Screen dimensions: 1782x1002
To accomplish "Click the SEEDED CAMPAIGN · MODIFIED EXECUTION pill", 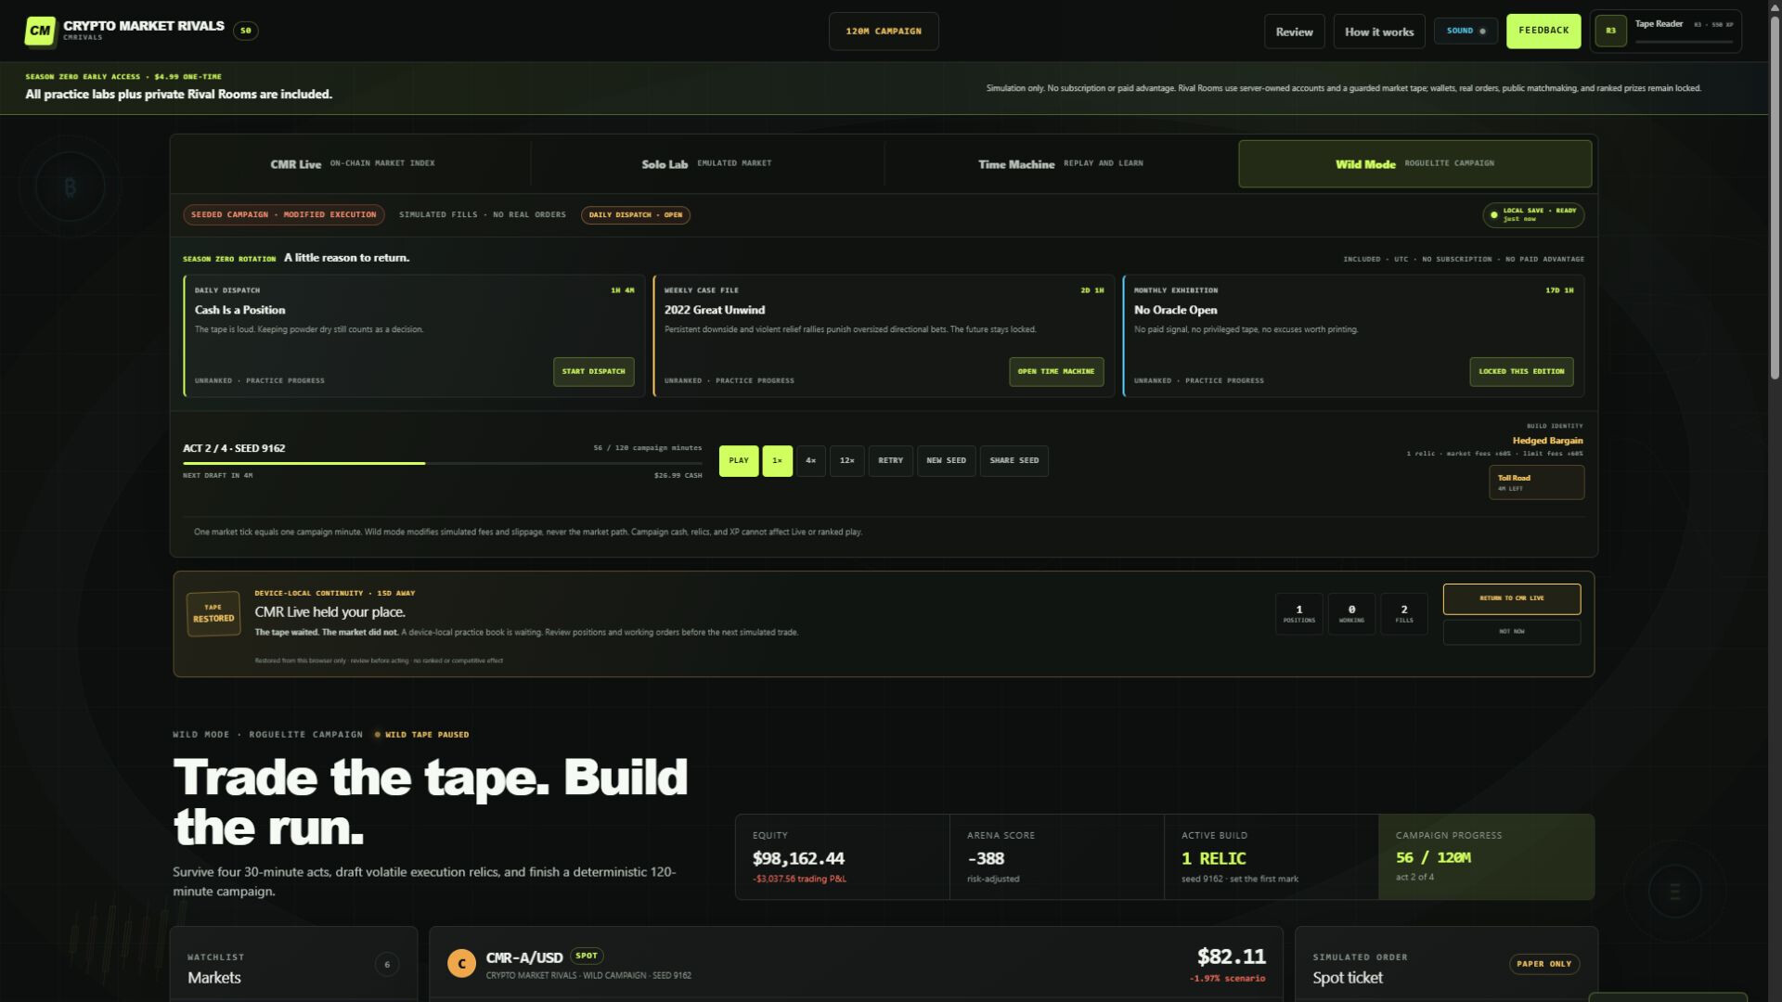I will pyautogui.click(x=283, y=215).
